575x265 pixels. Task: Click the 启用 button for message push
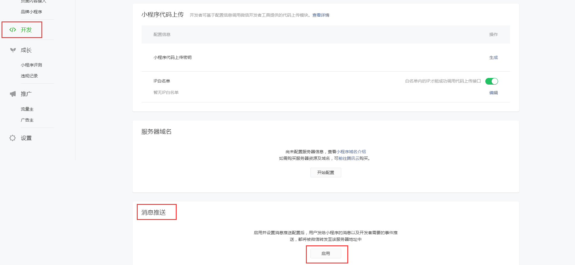coord(326,254)
